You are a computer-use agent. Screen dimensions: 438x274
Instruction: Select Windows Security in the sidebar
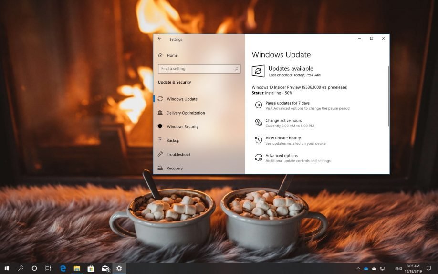[182, 127]
